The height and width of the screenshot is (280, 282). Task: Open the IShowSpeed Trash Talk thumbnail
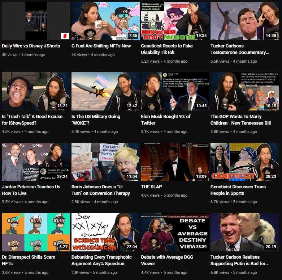36,91
